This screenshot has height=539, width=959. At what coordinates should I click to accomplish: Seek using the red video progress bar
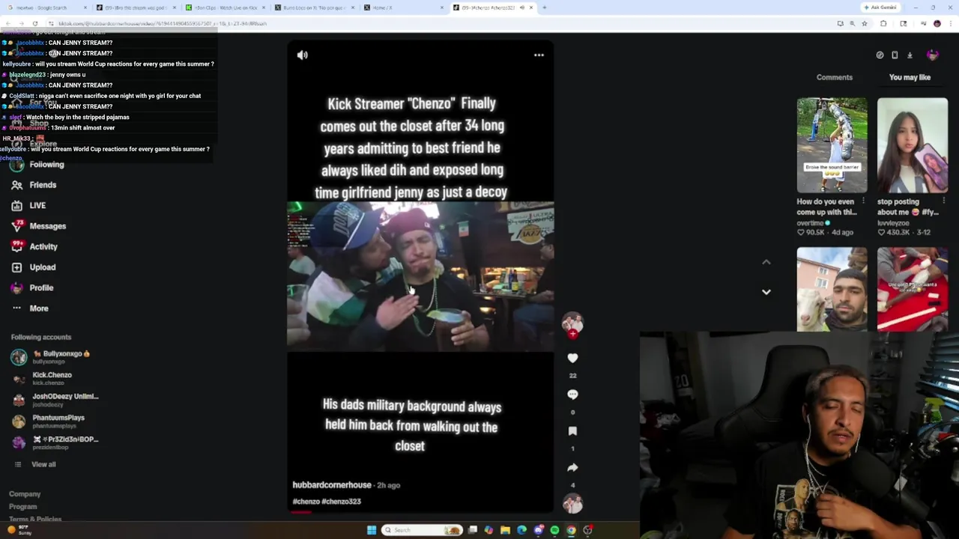click(420, 512)
